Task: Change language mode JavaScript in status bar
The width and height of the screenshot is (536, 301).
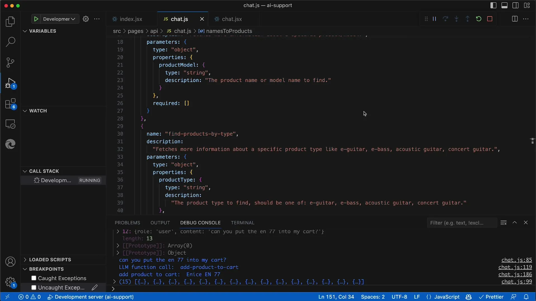Action: pos(447,297)
